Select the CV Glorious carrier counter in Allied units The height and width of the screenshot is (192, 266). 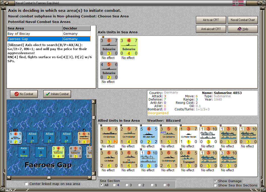pyautogui.click(x=109, y=135)
